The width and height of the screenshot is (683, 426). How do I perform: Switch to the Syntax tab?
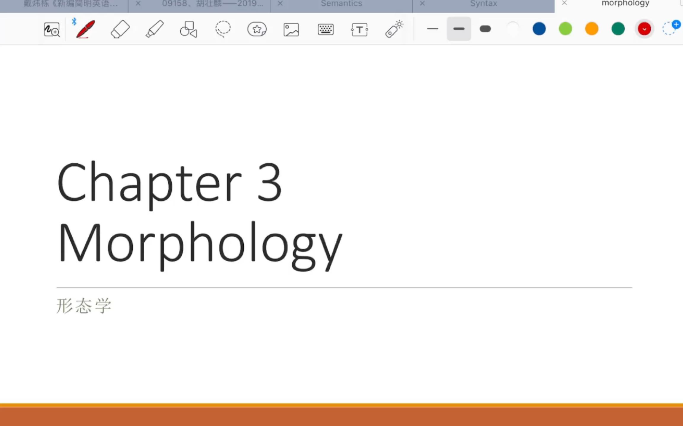[483, 4]
